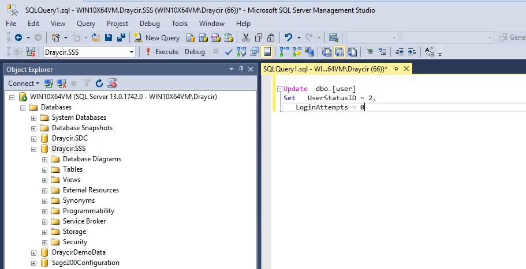Open the Debug menu
Viewport: 526px width, 269px height.
point(150,24)
